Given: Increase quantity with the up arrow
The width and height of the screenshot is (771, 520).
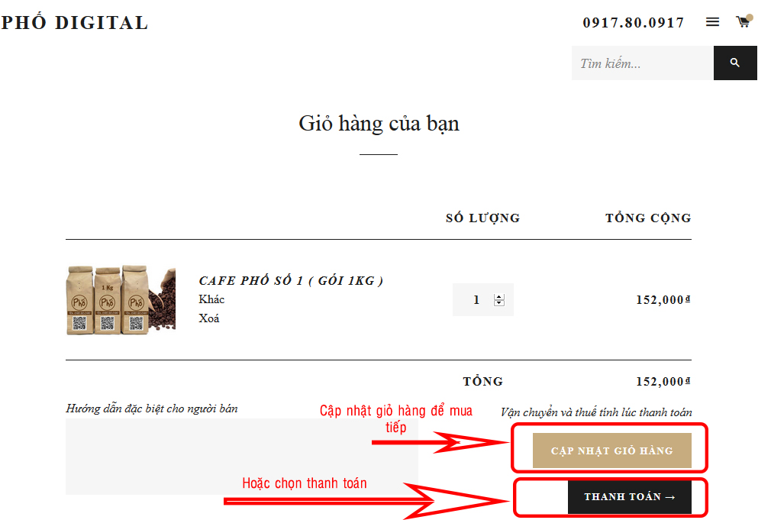Looking at the screenshot, I should coord(499,297).
